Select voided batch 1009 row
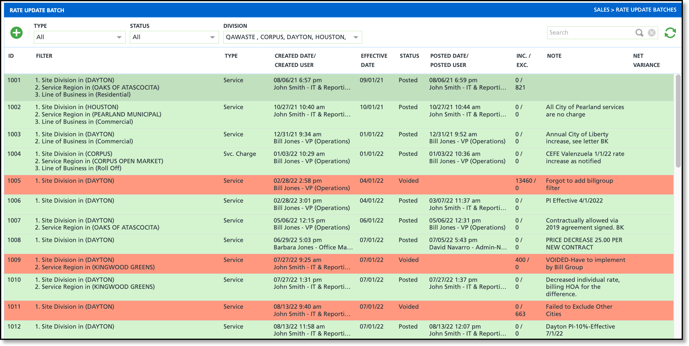 pyautogui.click(x=14, y=260)
